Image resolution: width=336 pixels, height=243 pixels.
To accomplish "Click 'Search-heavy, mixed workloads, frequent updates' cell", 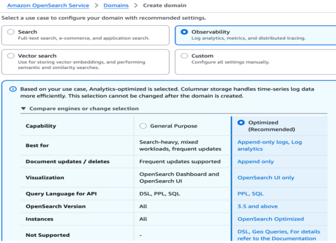I will (180, 145).
